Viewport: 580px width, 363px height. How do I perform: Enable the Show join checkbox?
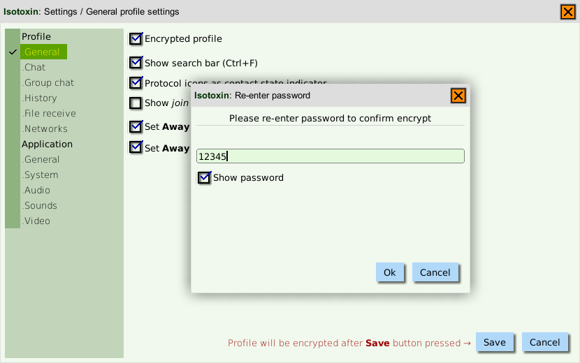point(136,103)
